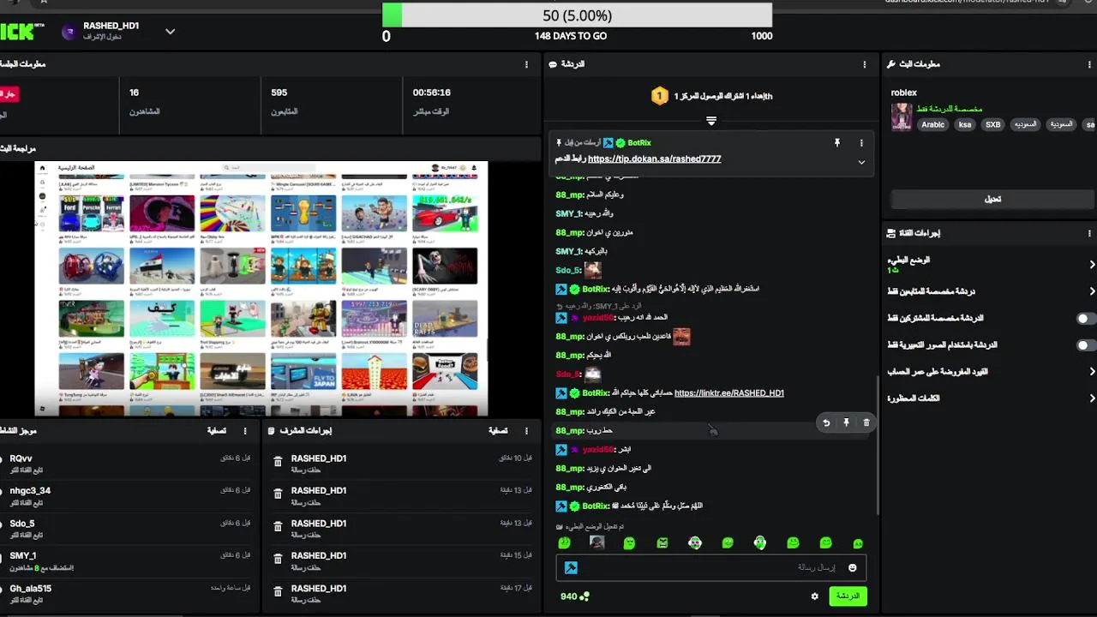Open tip.dokan.sa/rashed7777 support link
This screenshot has width=1097, height=617.
click(x=654, y=159)
